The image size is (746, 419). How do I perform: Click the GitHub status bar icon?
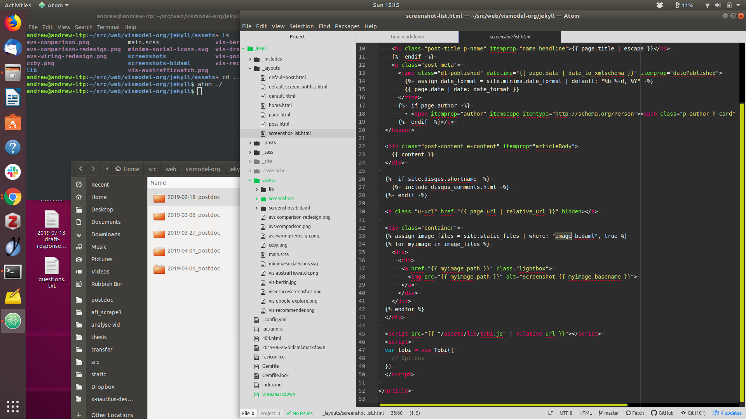[662, 413]
